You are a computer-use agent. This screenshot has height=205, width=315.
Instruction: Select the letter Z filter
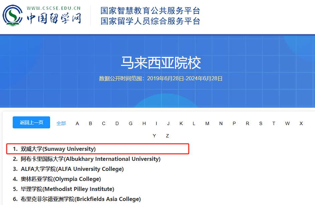click(x=167, y=135)
